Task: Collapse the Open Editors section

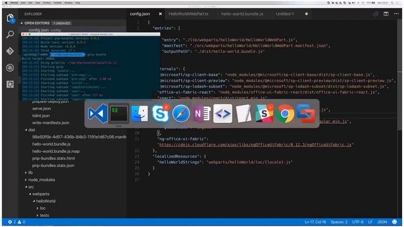Action: pyautogui.click(x=21, y=23)
